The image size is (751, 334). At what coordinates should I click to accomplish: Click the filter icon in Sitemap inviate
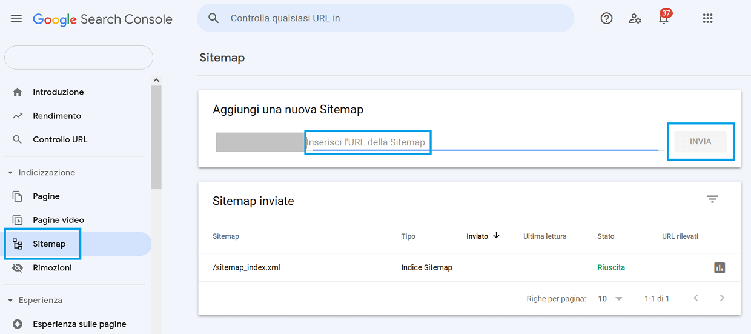(712, 199)
